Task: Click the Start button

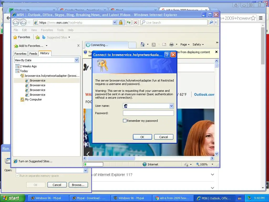Action: [13, 198]
